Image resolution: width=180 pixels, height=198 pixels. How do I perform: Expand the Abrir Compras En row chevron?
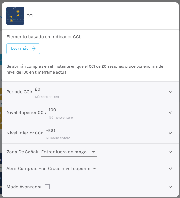(x=170, y=169)
